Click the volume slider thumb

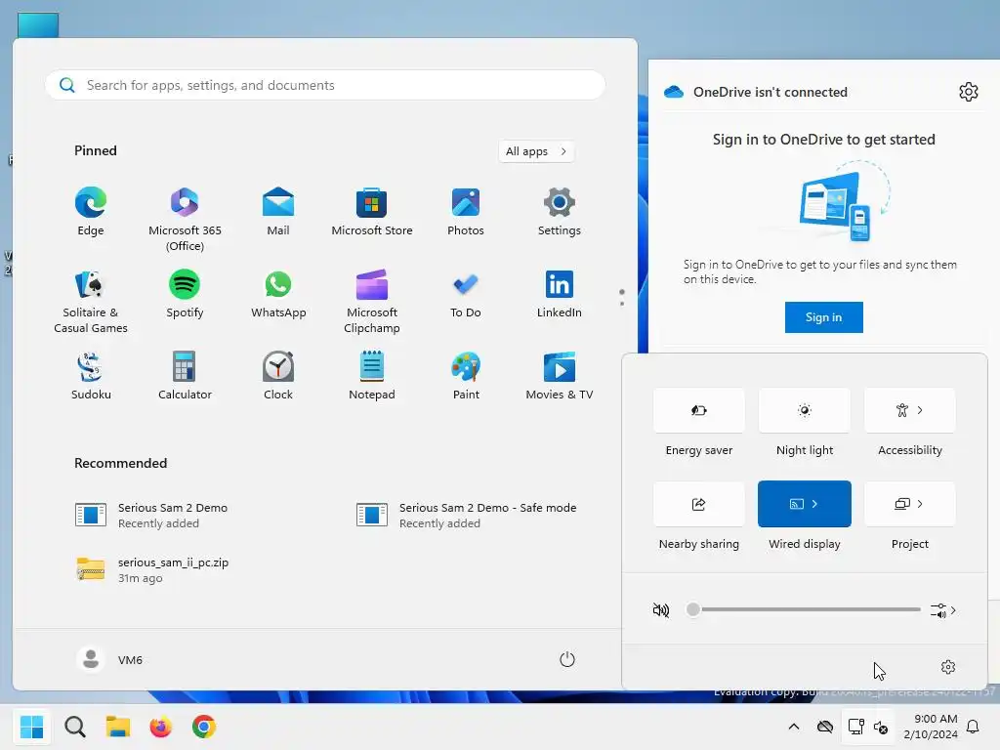pyautogui.click(x=693, y=609)
